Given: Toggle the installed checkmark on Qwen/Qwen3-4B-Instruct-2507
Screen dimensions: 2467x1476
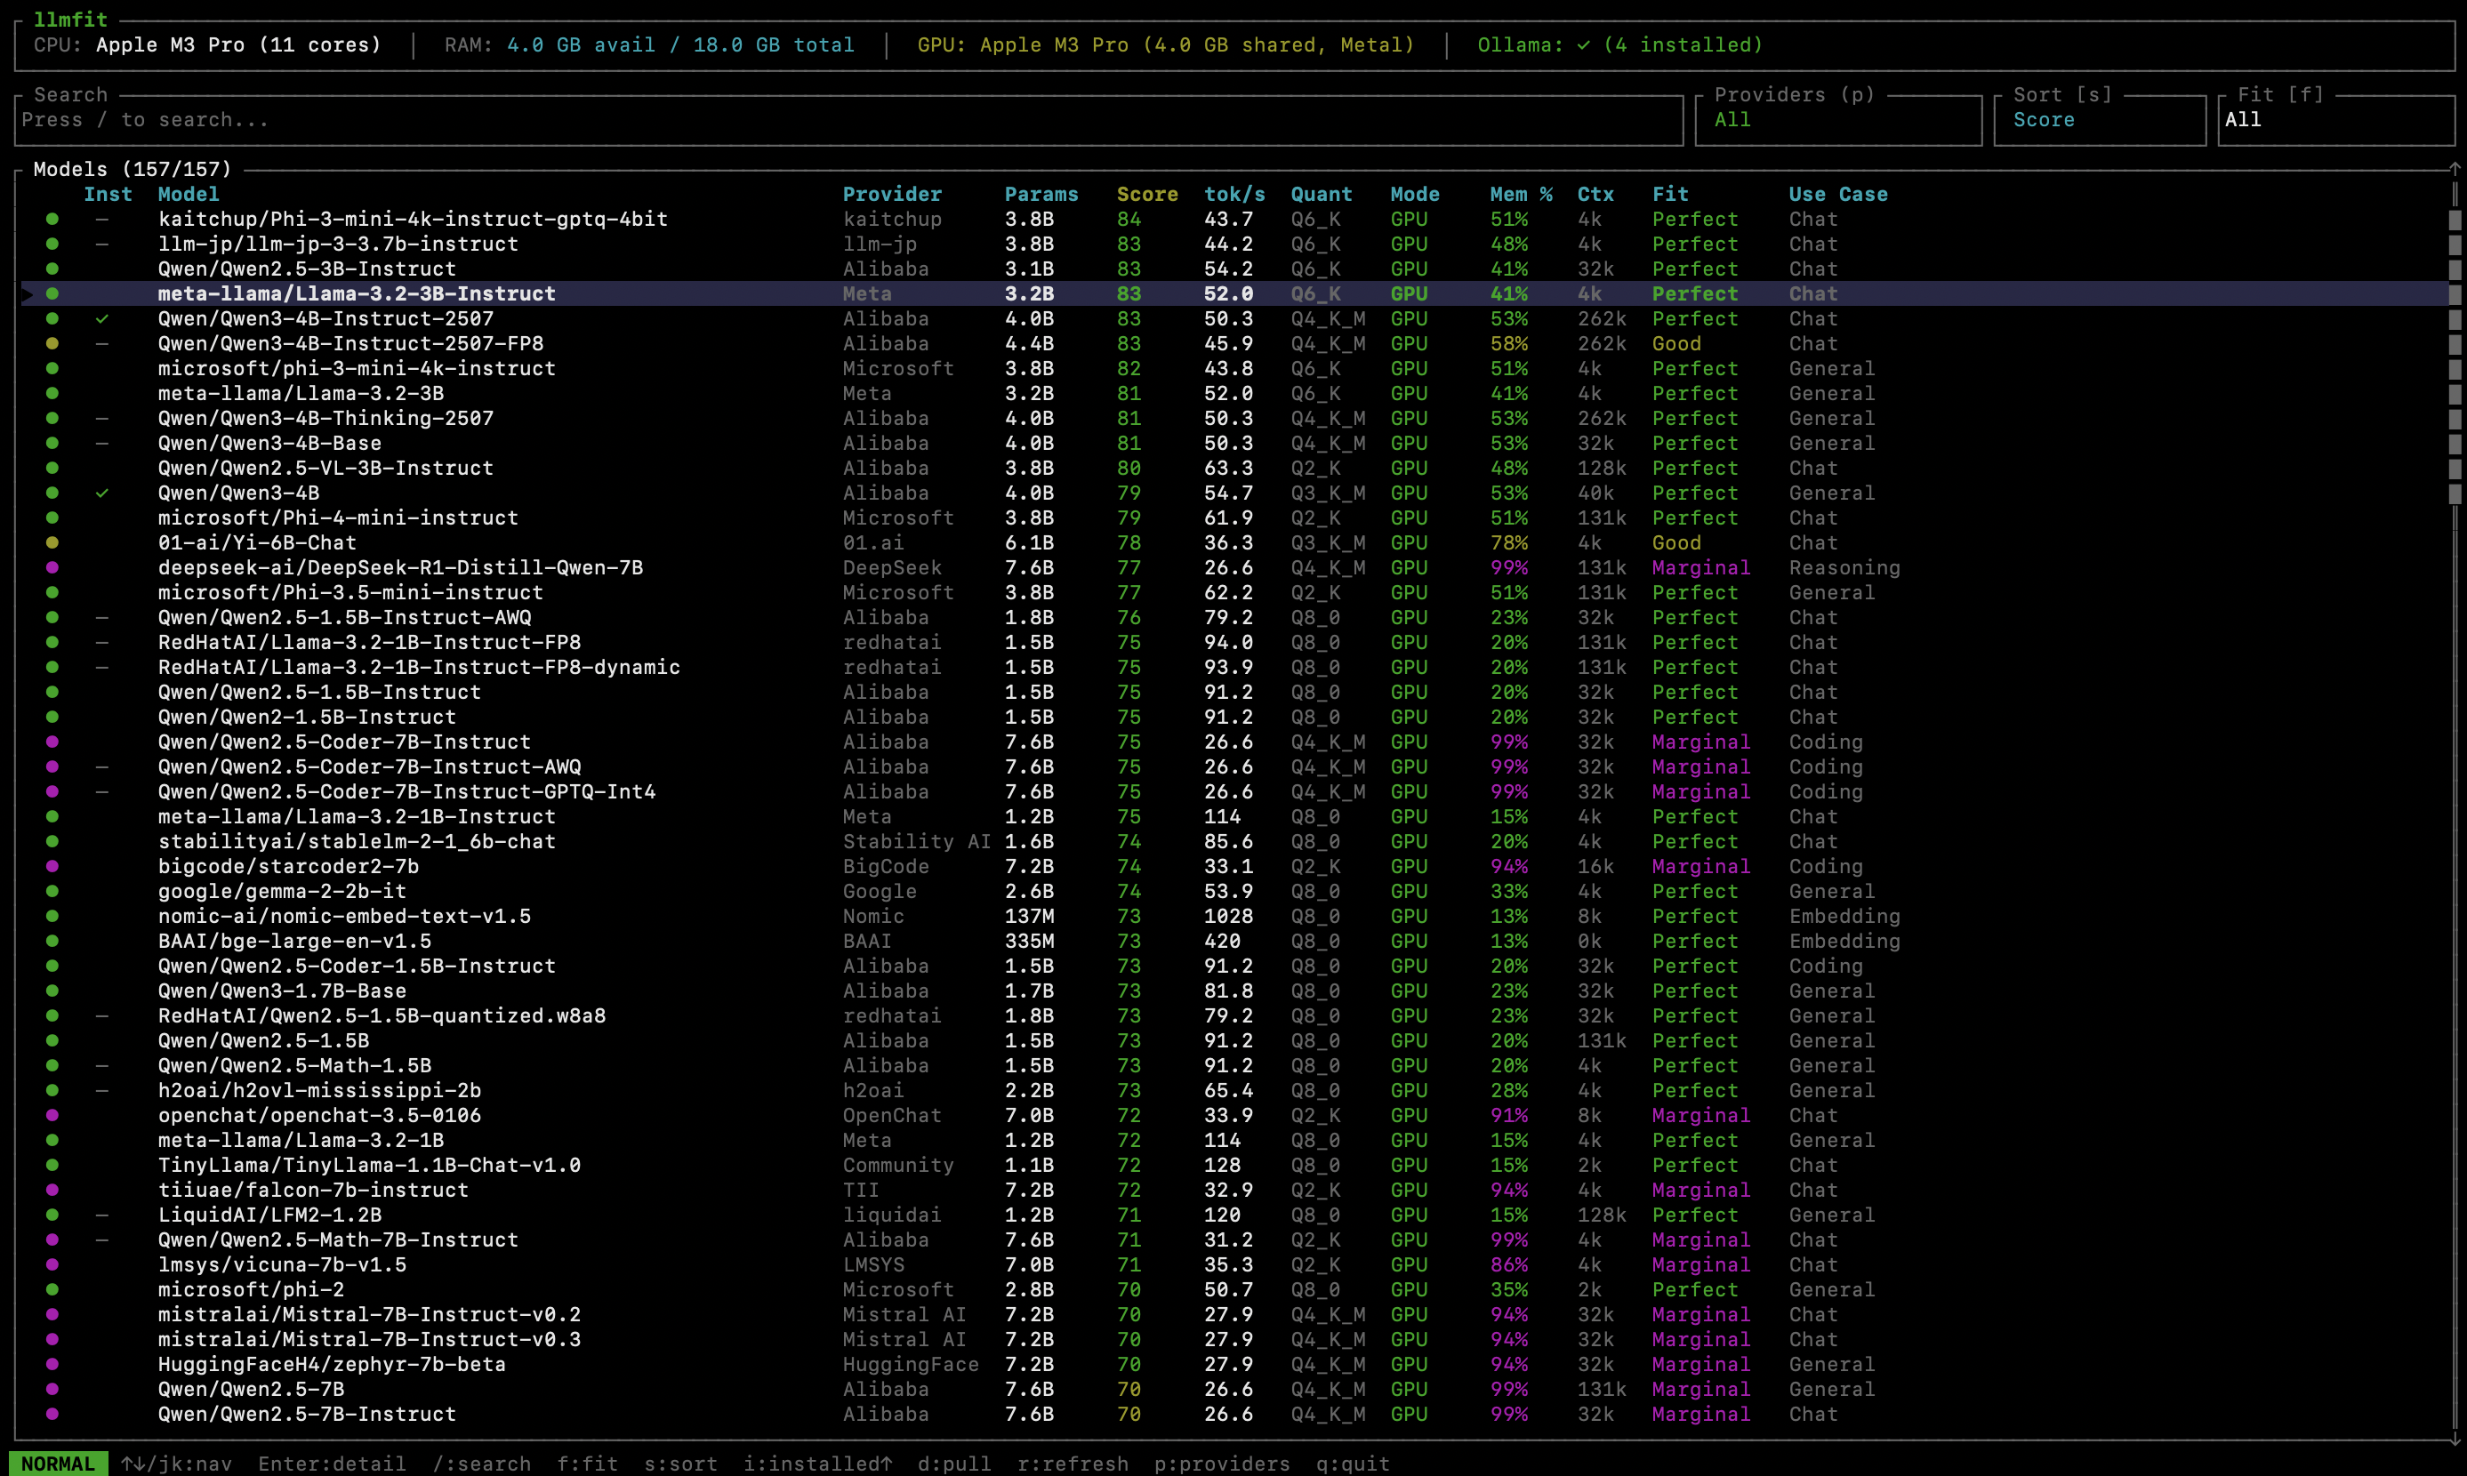Looking at the screenshot, I should (x=103, y=318).
